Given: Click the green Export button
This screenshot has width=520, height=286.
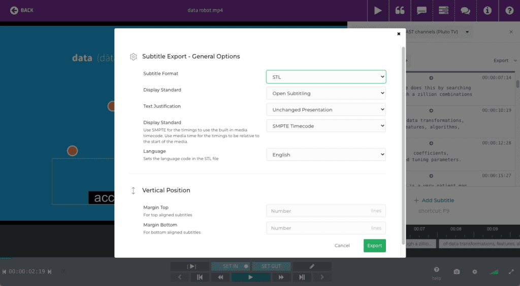Looking at the screenshot, I should pyautogui.click(x=374, y=246).
